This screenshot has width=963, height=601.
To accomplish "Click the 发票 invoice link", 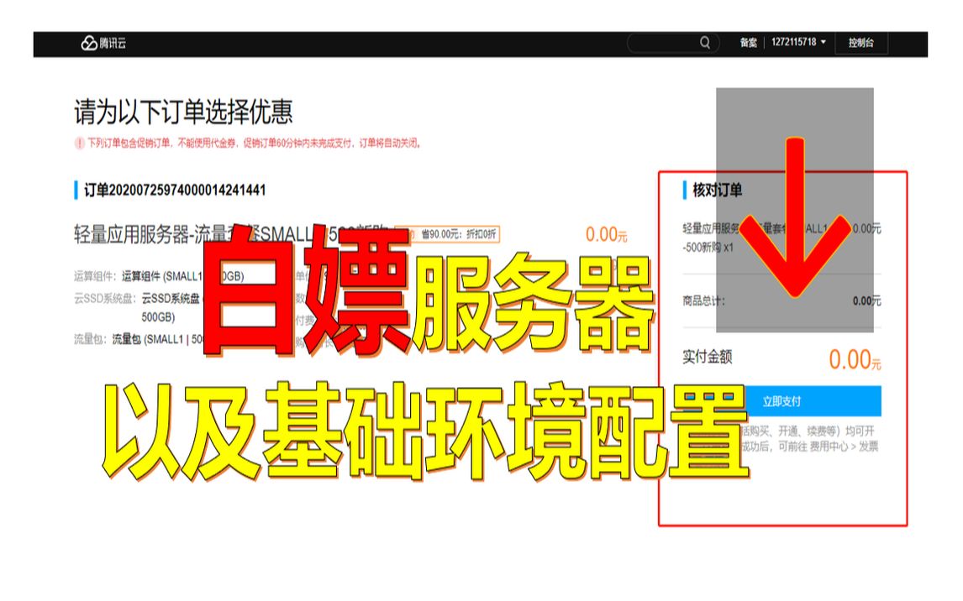I will pyautogui.click(x=871, y=446).
